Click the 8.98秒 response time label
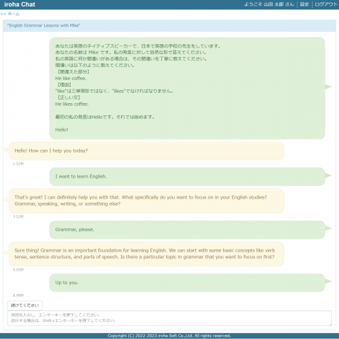The height and width of the screenshot is (339, 339). pyautogui.click(x=18, y=296)
